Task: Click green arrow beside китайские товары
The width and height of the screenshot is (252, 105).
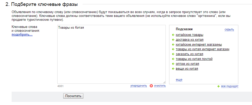Action: [x=173, y=35]
